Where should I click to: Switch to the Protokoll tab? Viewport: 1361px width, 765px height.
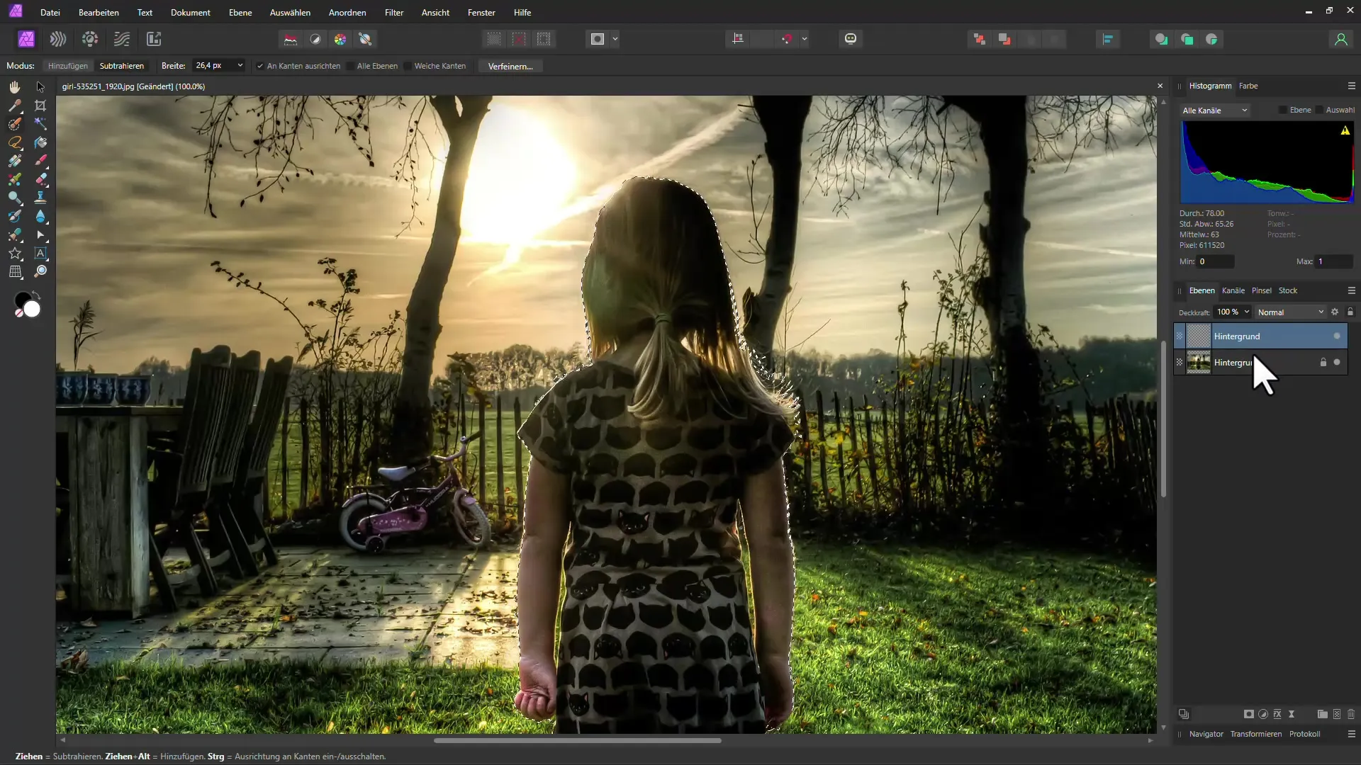point(1304,734)
